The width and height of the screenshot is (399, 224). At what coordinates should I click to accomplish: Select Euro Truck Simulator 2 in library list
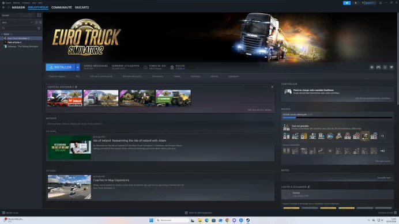tap(21, 38)
